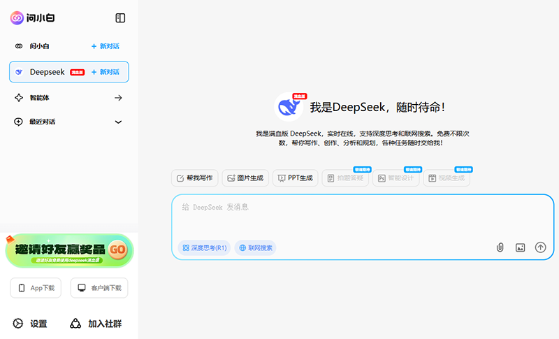Start new chat next to 问小白
Viewport: 559px width, 339px height.
106,46
